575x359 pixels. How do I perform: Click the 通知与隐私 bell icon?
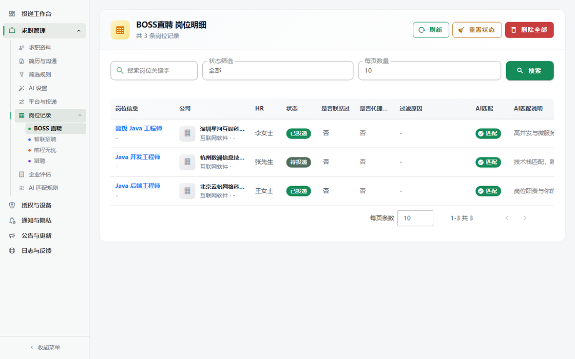tap(12, 221)
